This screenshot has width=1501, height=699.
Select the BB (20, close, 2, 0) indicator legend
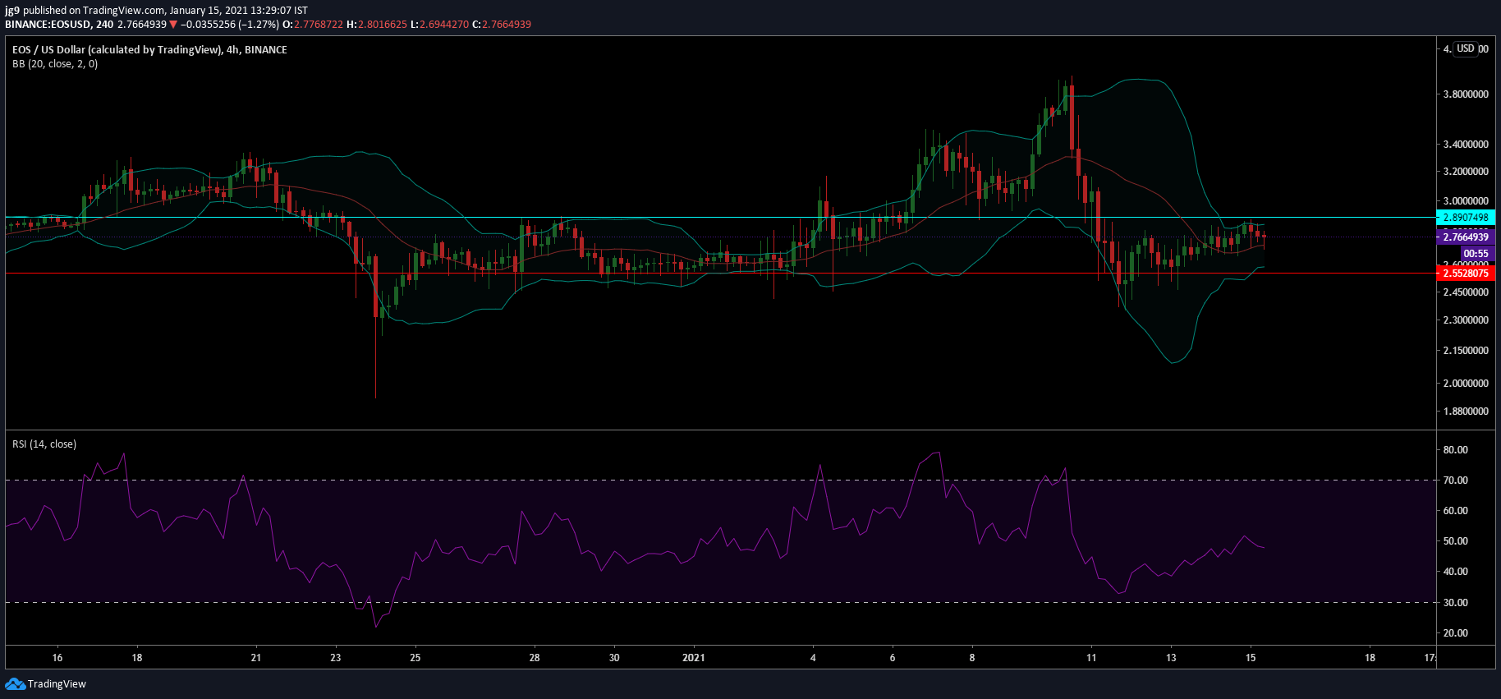[55, 64]
